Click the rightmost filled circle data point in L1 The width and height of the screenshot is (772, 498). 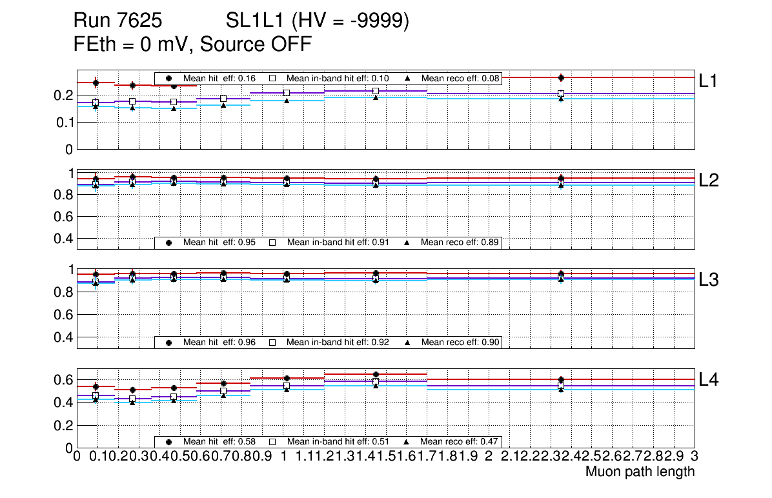[x=561, y=78]
